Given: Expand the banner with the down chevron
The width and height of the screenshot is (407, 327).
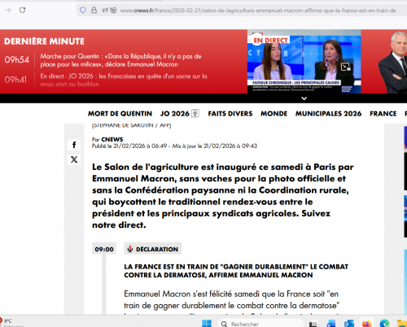Looking at the screenshot, I should tap(304, 98).
